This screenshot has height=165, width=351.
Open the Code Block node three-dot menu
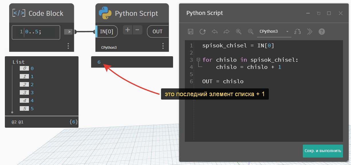[x=68, y=46]
